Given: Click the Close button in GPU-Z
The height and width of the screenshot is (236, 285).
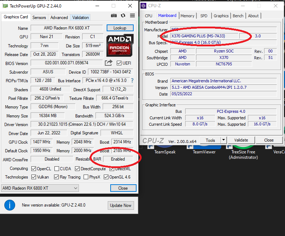Looking at the screenshot, I should [123, 188].
